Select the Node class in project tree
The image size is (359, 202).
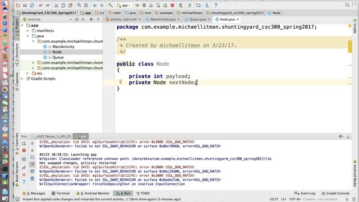point(57,52)
